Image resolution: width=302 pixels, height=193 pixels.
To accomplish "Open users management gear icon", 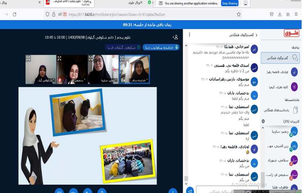I will click(263, 121).
